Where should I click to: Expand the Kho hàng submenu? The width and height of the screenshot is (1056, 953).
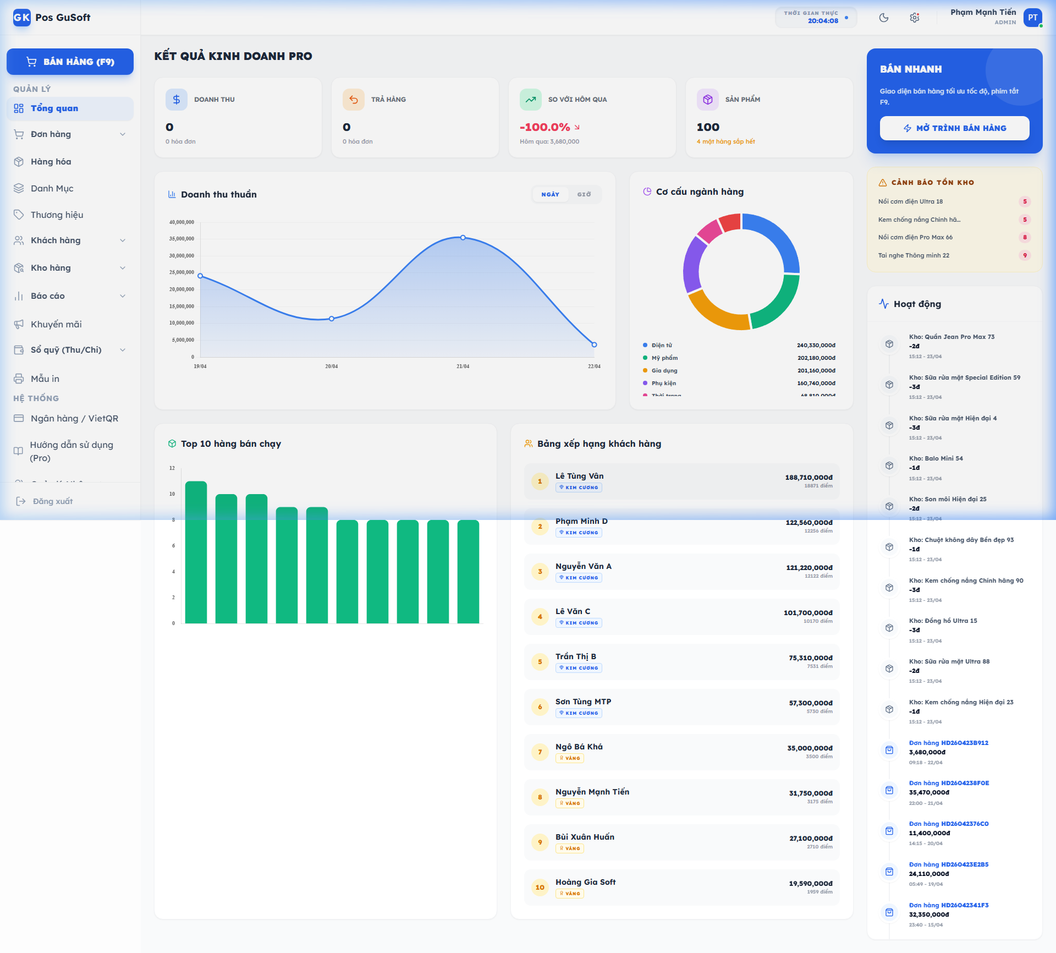pos(123,268)
